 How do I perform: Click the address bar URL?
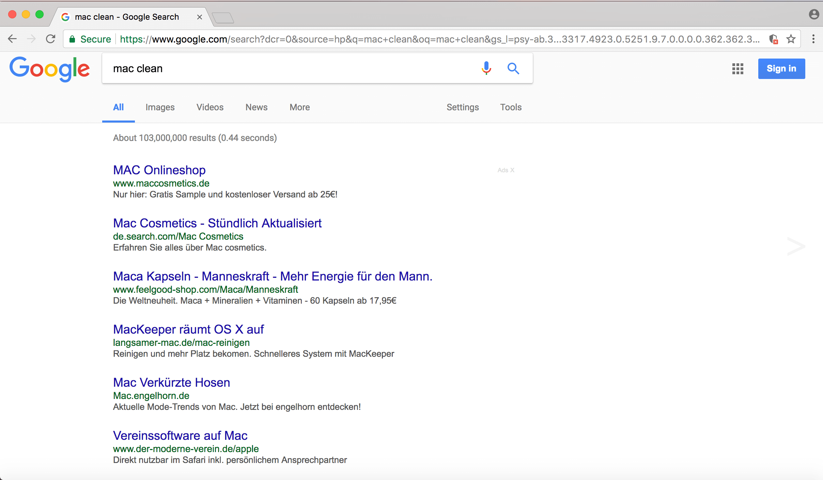click(x=440, y=39)
